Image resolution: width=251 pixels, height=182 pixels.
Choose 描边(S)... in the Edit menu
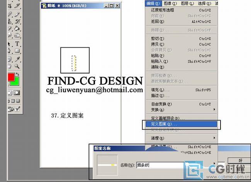coord(181,96)
